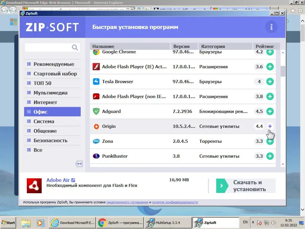Select the PunkBuster row name

click(115, 156)
